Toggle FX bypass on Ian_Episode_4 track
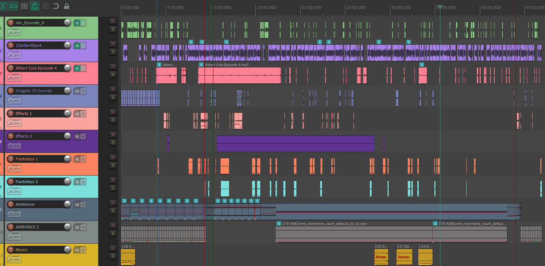 [x=83, y=23]
